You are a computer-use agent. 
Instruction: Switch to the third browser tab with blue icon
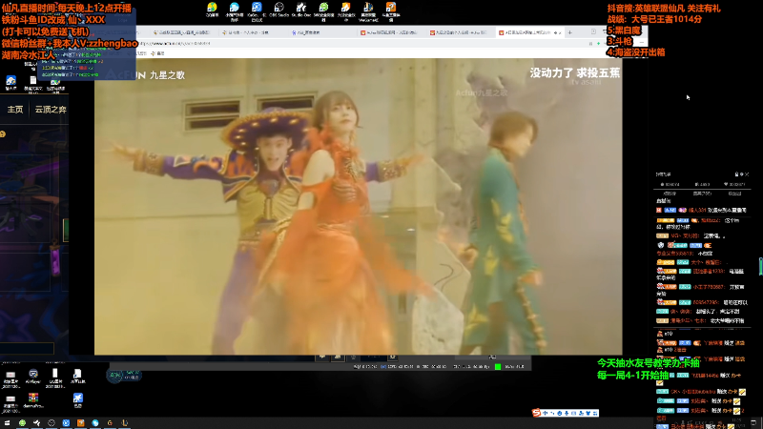pyautogui.click(x=319, y=32)
